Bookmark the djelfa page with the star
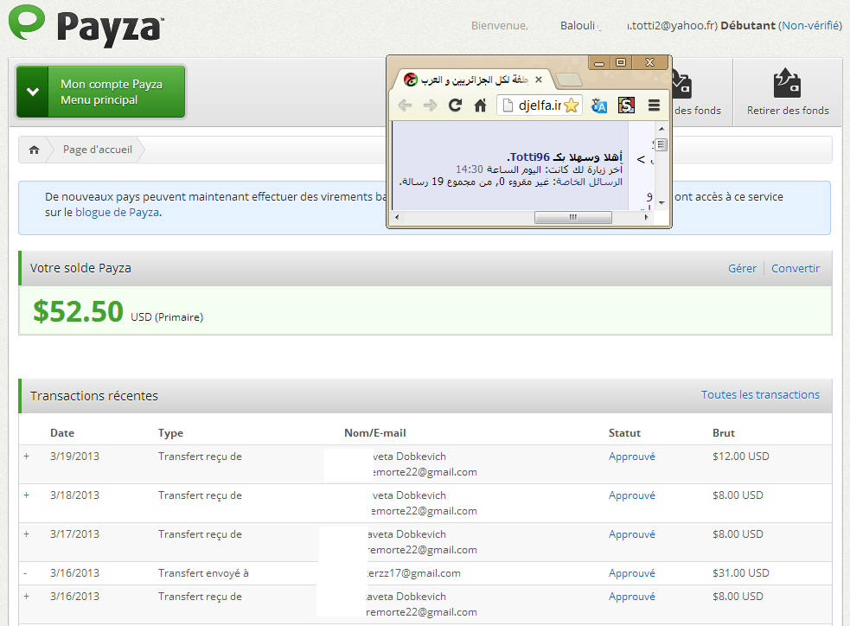 [x=572, y=105]
